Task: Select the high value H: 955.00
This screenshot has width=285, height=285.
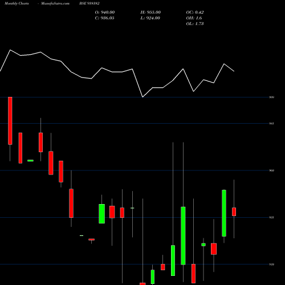Action: click(150, 13)
